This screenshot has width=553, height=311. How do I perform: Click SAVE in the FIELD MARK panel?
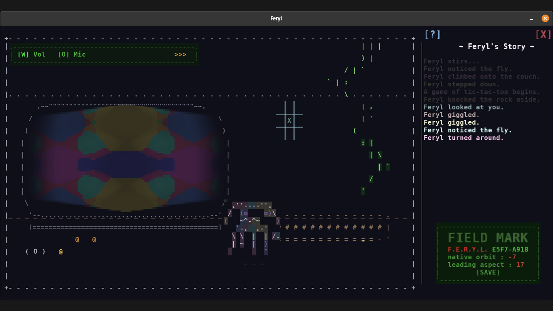coord(488,272)
